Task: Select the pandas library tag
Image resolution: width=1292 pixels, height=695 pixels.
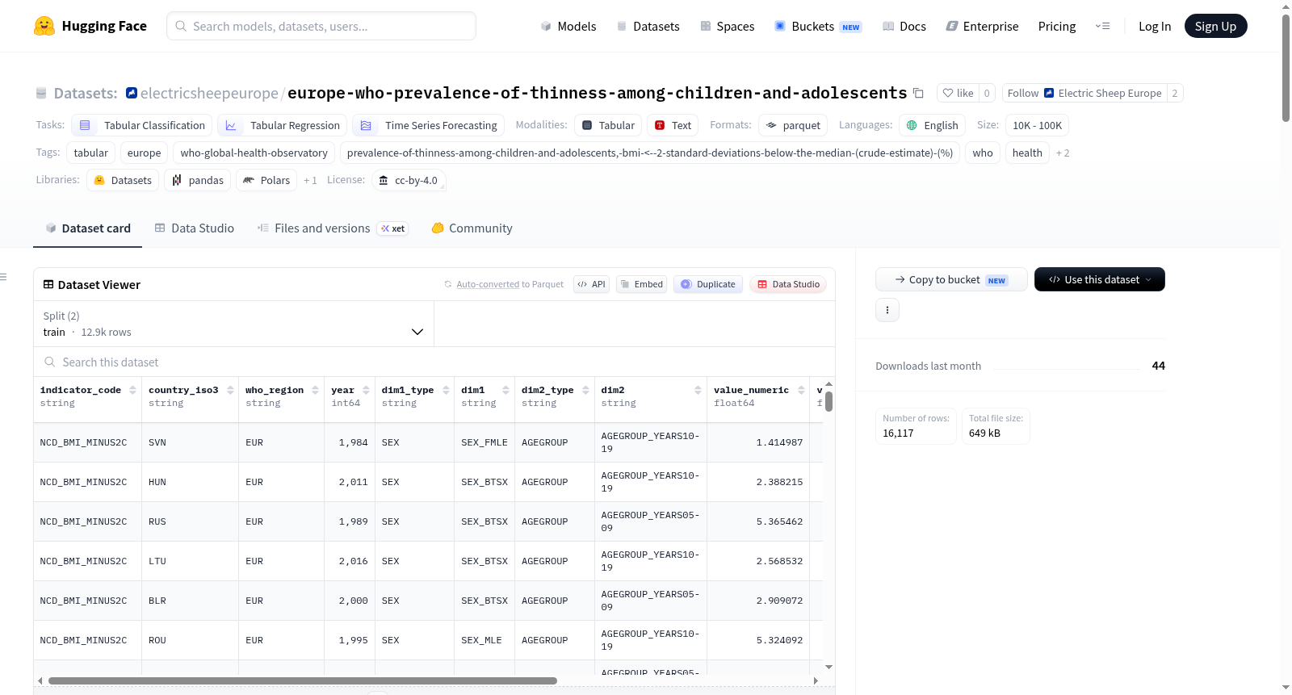Action: coord(198,180)
